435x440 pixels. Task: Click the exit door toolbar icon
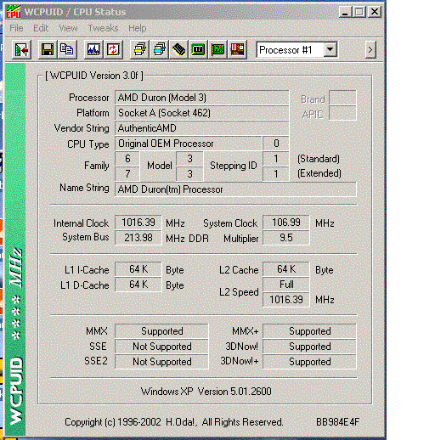(22, 50)
